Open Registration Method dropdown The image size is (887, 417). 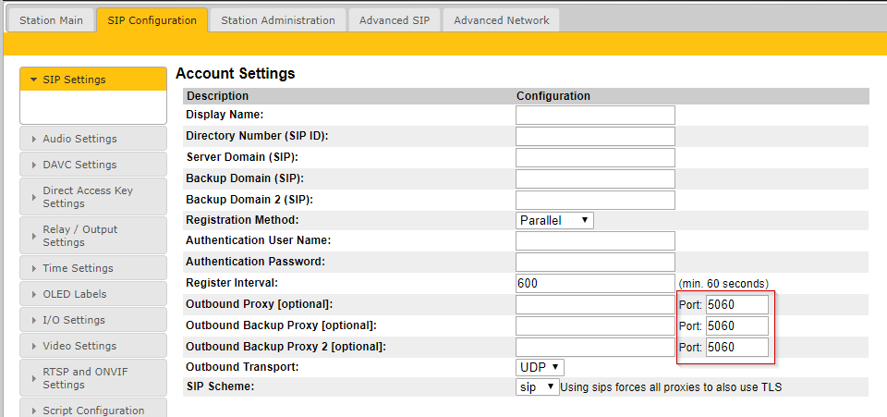coord(554,220)
